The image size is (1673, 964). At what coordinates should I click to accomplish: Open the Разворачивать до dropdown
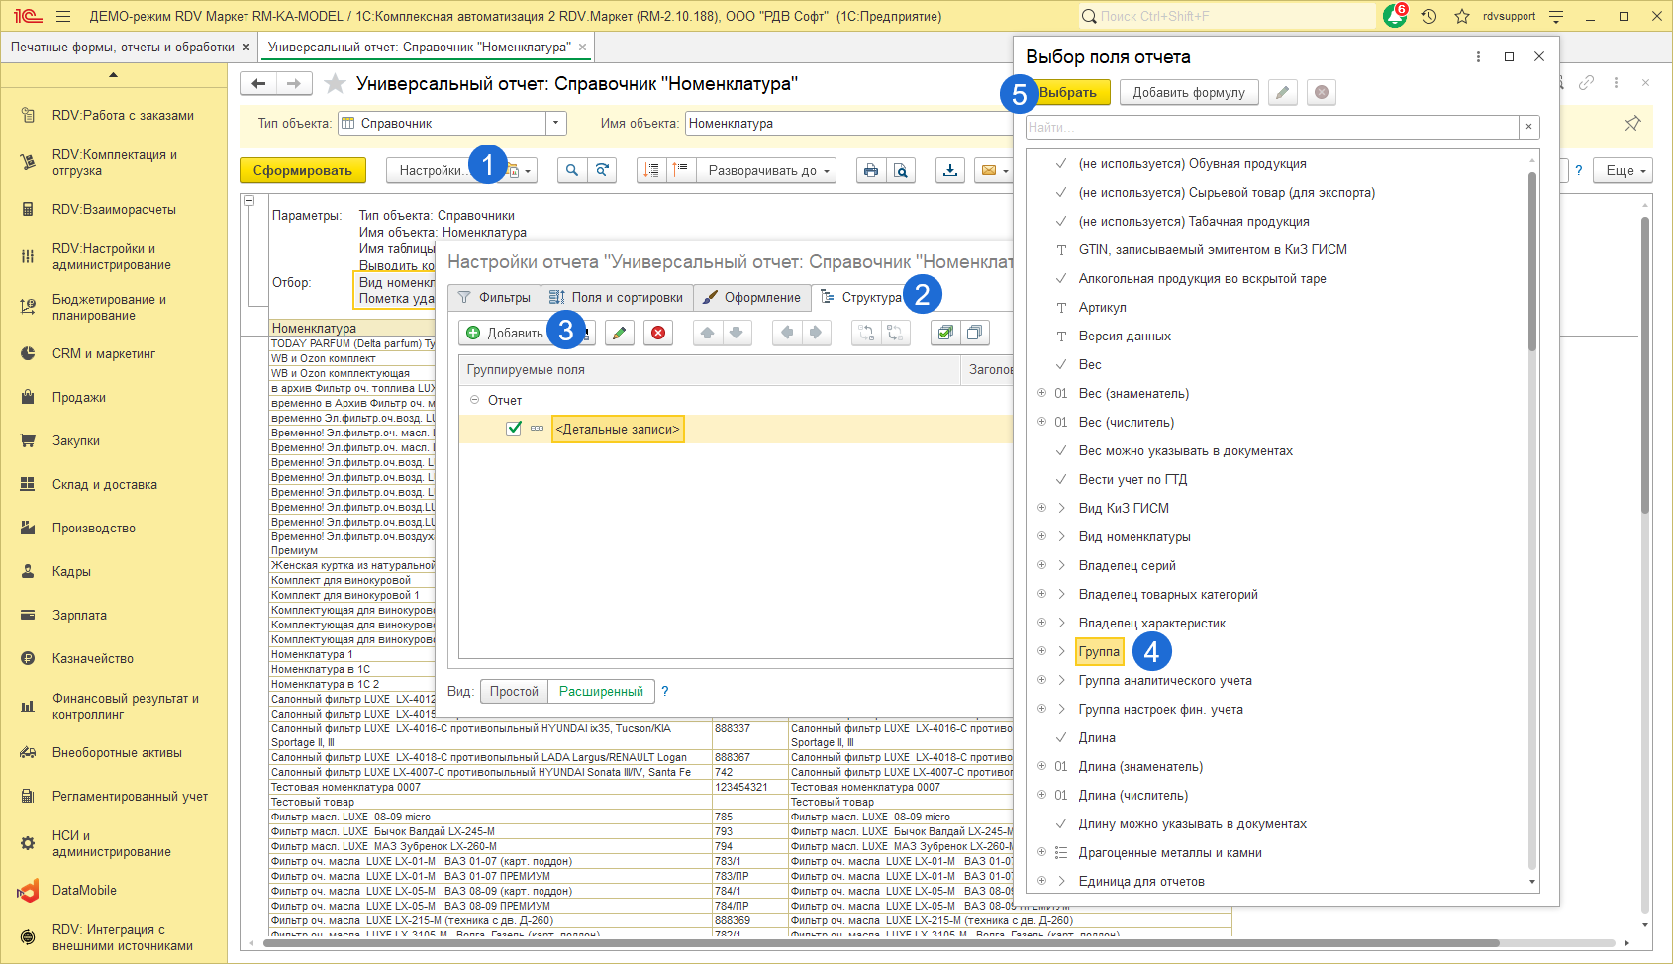(x=767, y=170)
